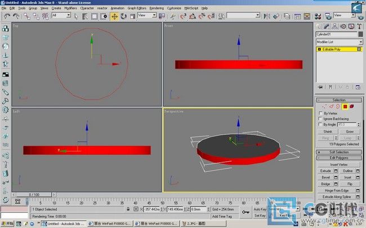This screenshot has width=366, height=228.
Task: Open the Render Scene teapot icon
Action: click(x=328, y=16)
